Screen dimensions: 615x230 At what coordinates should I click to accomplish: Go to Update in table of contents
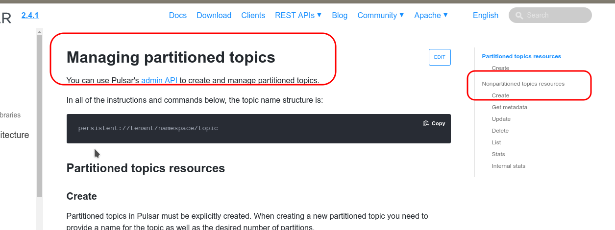(501, 119)
